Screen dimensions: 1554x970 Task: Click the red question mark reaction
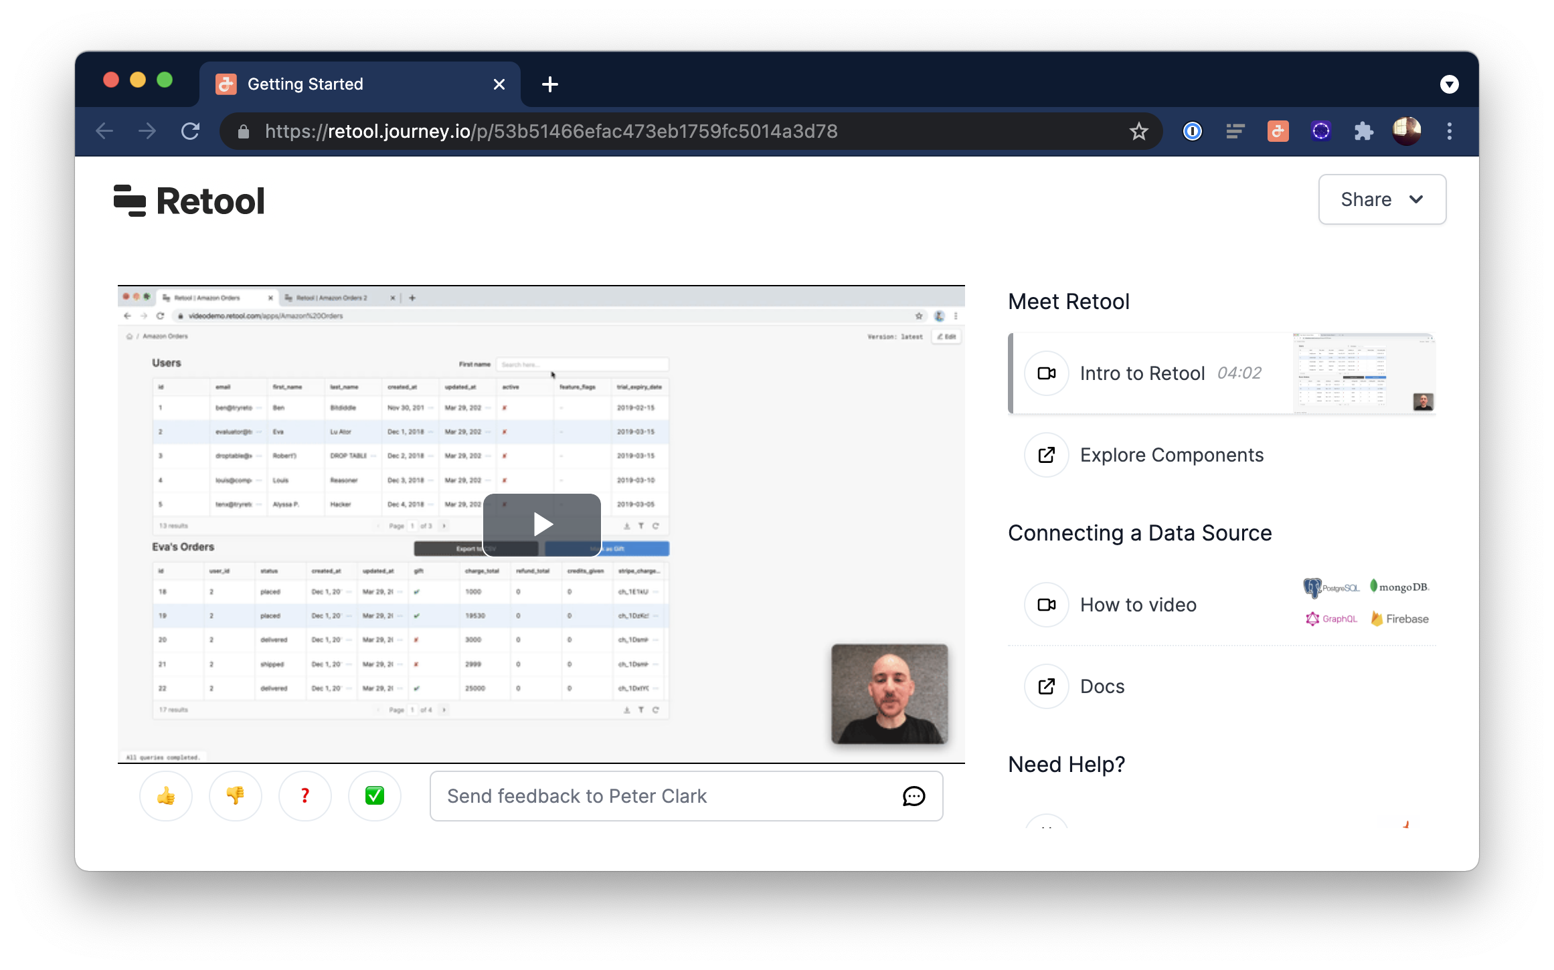point(305,795)
